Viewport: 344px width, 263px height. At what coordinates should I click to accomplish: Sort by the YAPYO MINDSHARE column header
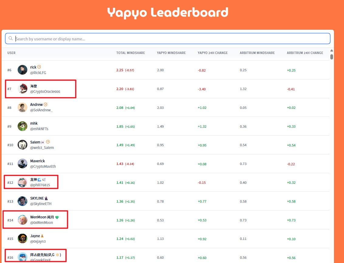[x=171, y=53]
